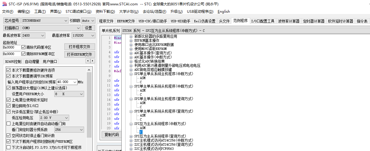Enable 上电复位时由硬件自动启动看门狗
Viewport: 370px width, 151px height.
click(8, 124)
